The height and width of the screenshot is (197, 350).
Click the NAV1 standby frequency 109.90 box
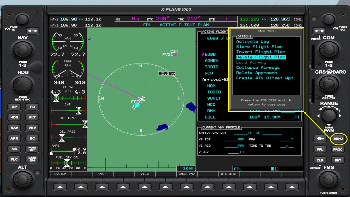click(68, 19)
